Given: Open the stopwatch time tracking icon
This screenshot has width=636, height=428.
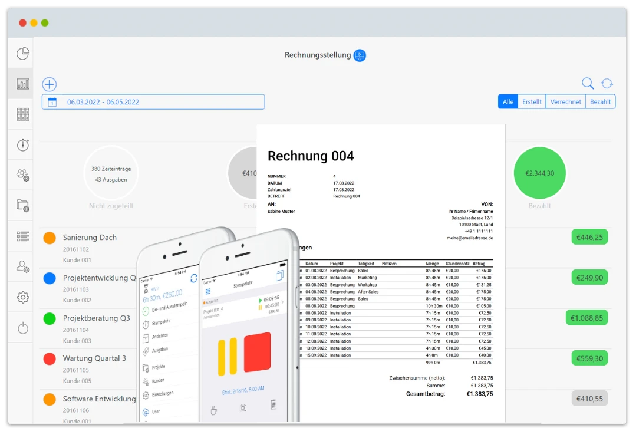Looking at the screenshot, I should click(22, 145).
